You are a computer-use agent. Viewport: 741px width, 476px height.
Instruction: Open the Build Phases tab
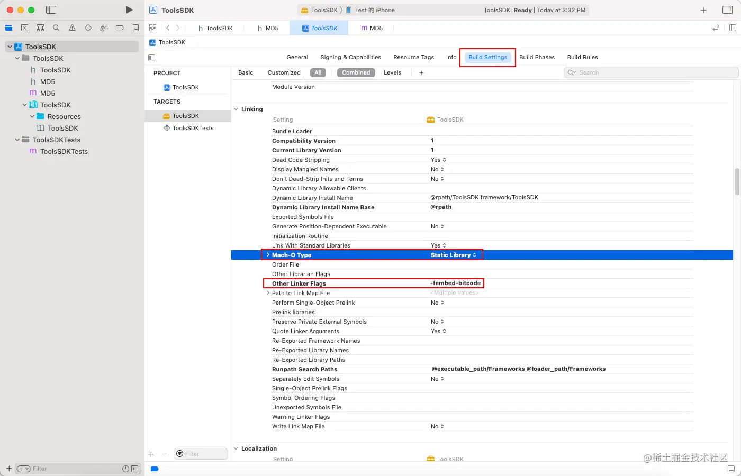tap(537, 57)
